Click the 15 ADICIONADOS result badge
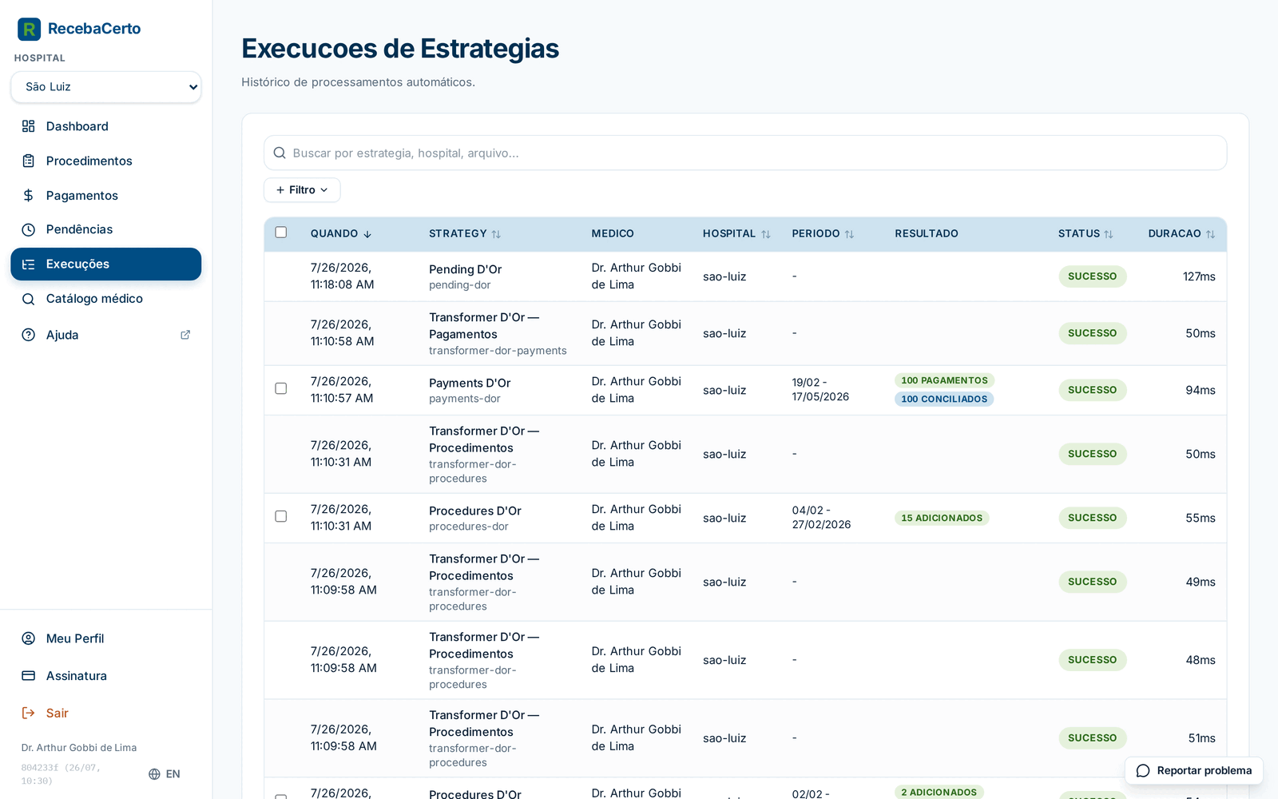This screenshot has height=799, width=1278. click(942, 518)
